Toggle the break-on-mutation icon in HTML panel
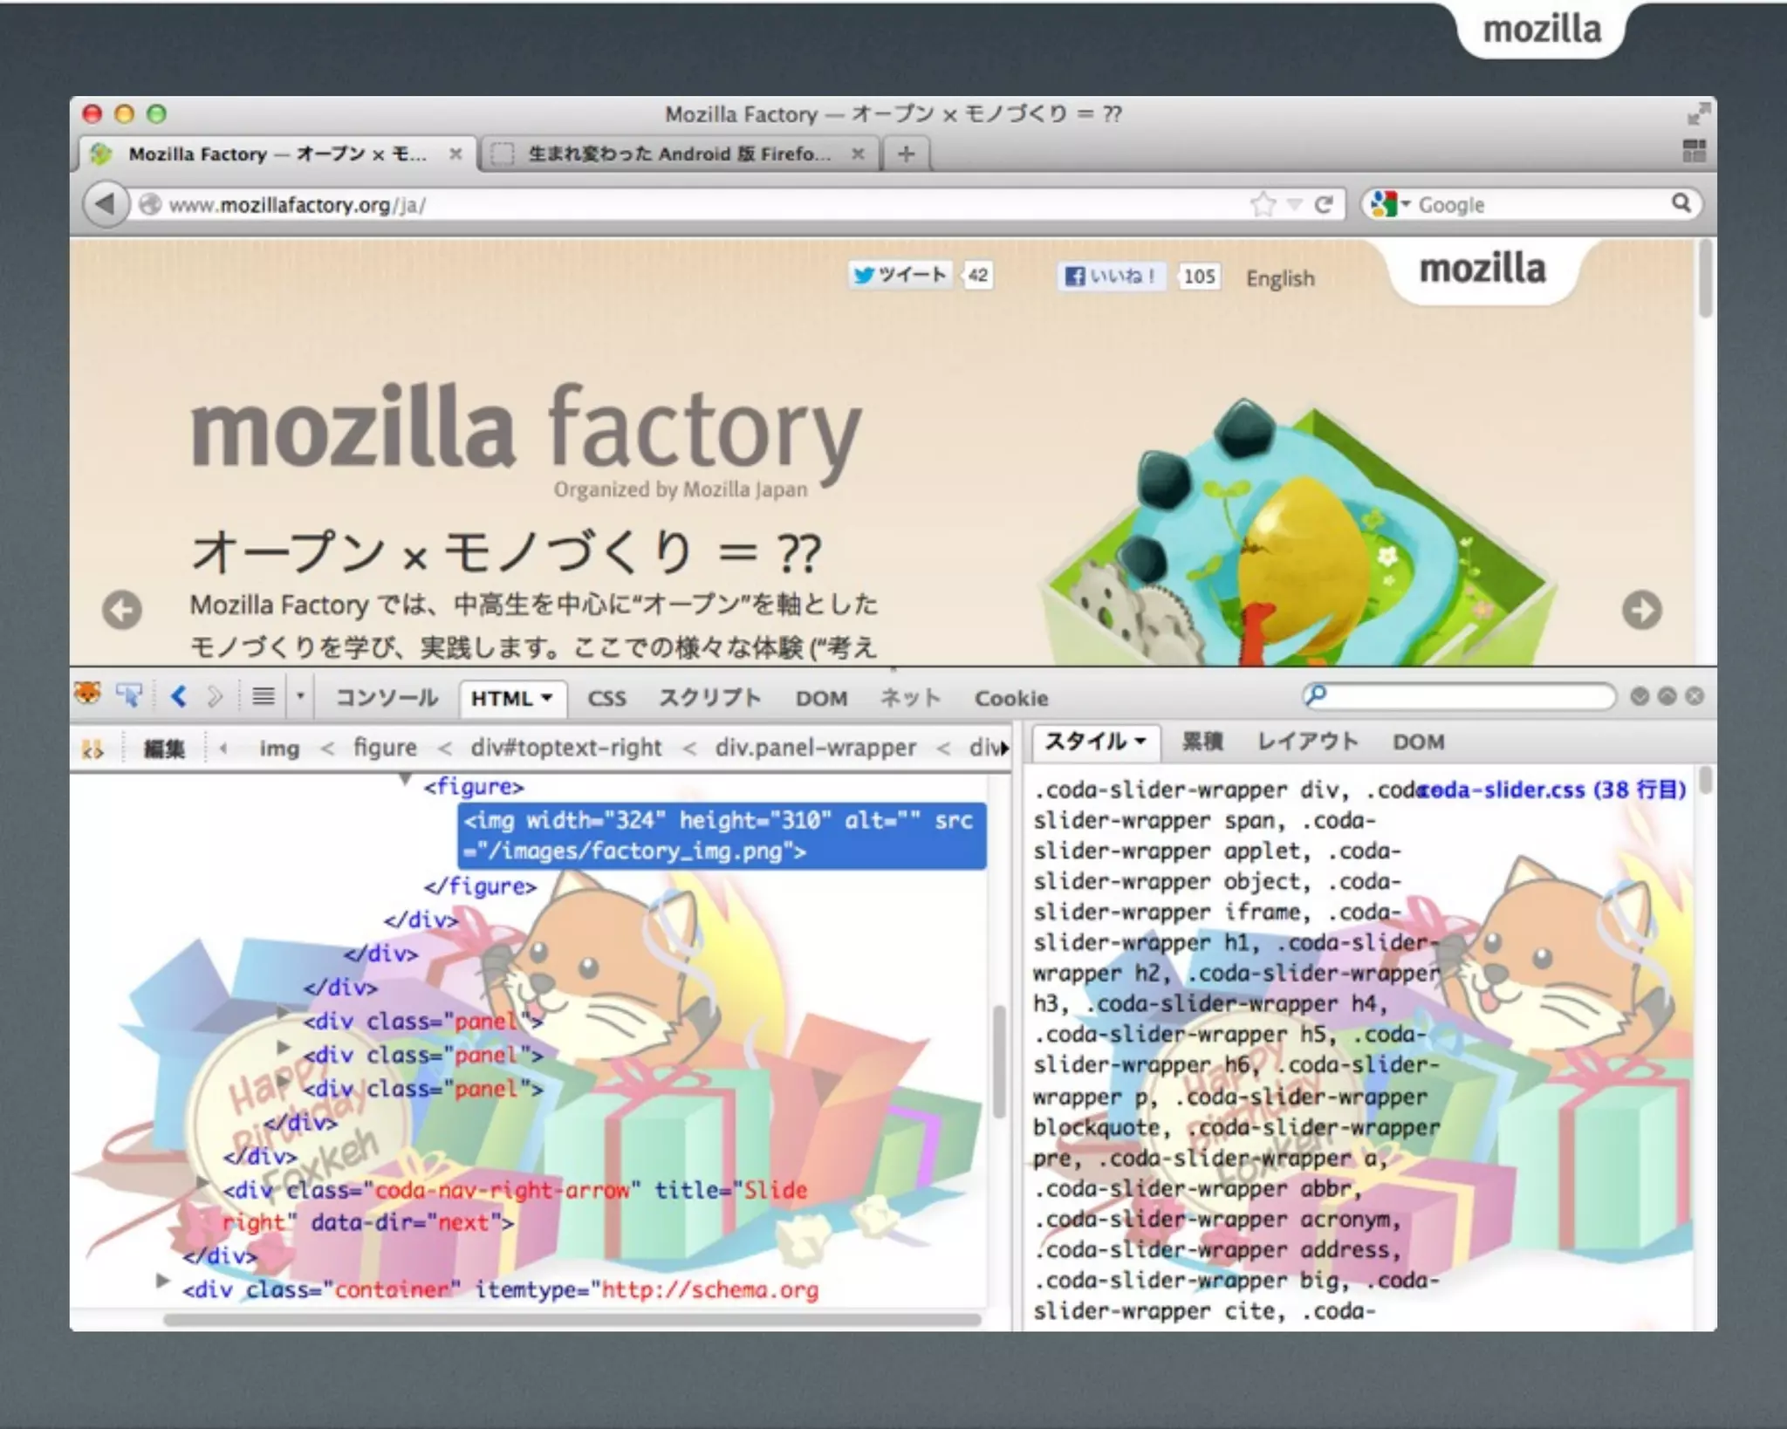Image resolution: width=1787 pixels, height=1429 pixels. tap(92, 749)
